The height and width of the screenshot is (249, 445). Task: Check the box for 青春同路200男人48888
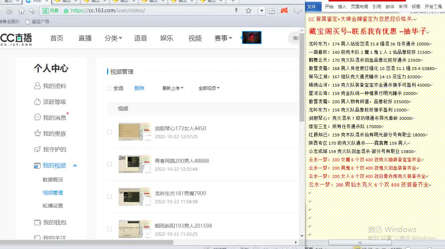point(109,164)
